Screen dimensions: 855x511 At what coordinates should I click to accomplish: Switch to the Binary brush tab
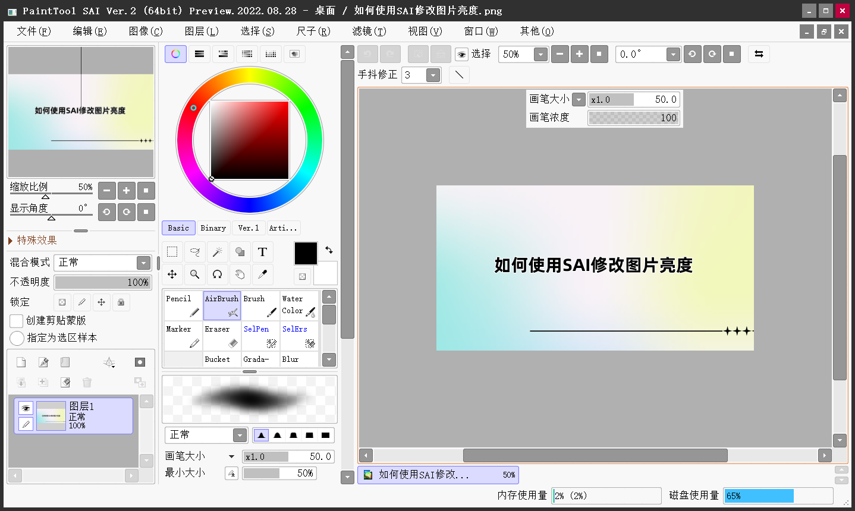[213, 228]
